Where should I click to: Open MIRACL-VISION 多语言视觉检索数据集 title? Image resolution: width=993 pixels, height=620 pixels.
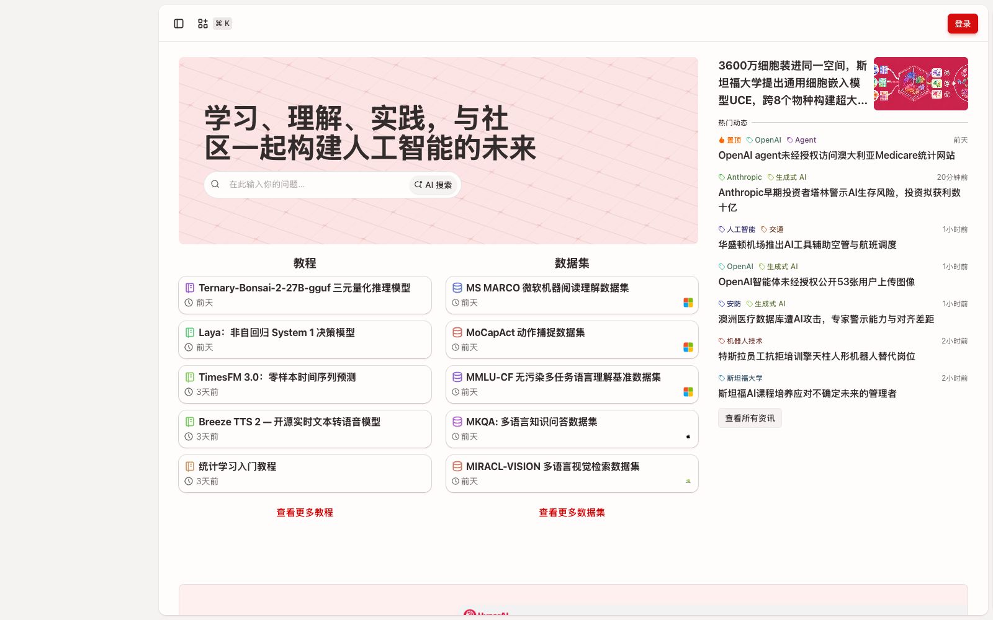coord(552,466)
